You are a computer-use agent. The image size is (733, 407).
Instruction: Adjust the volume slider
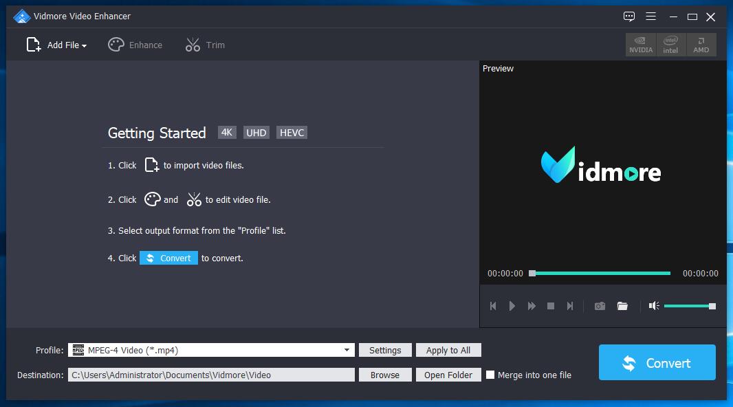click(690, 306)
